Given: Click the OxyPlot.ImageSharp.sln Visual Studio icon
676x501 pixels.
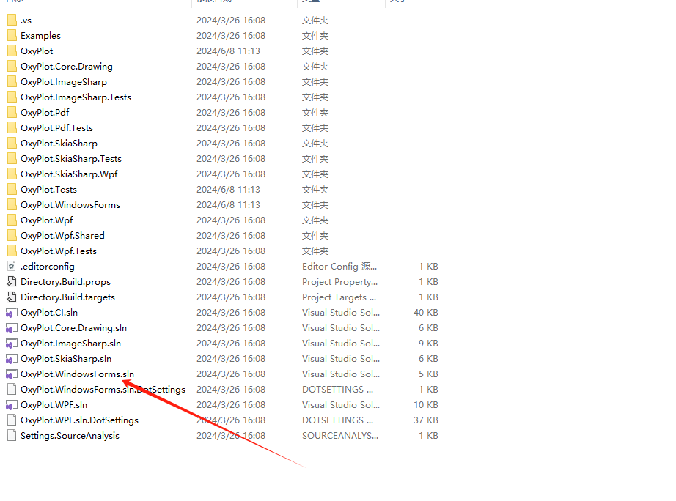Looking at the screenshot, I should click(12, 344).
